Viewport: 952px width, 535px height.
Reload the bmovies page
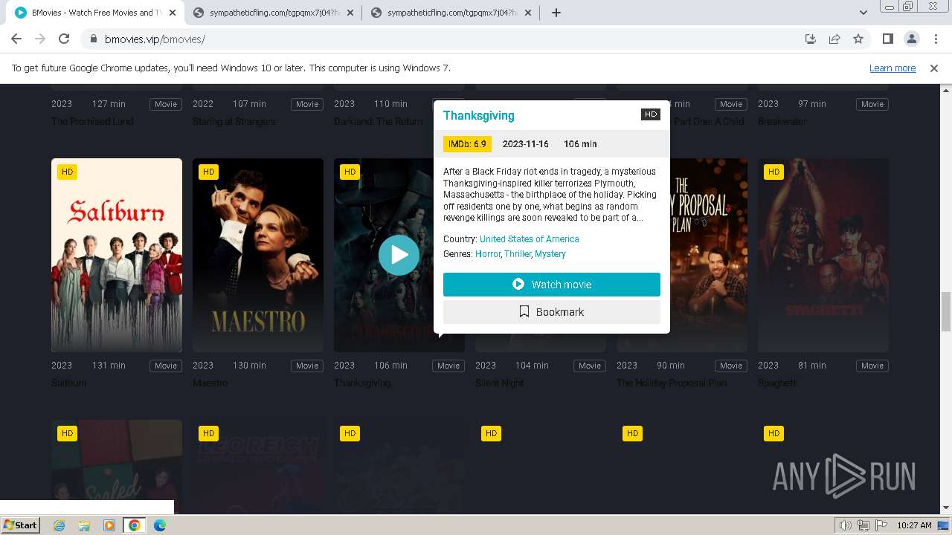(x=64, y=39)
